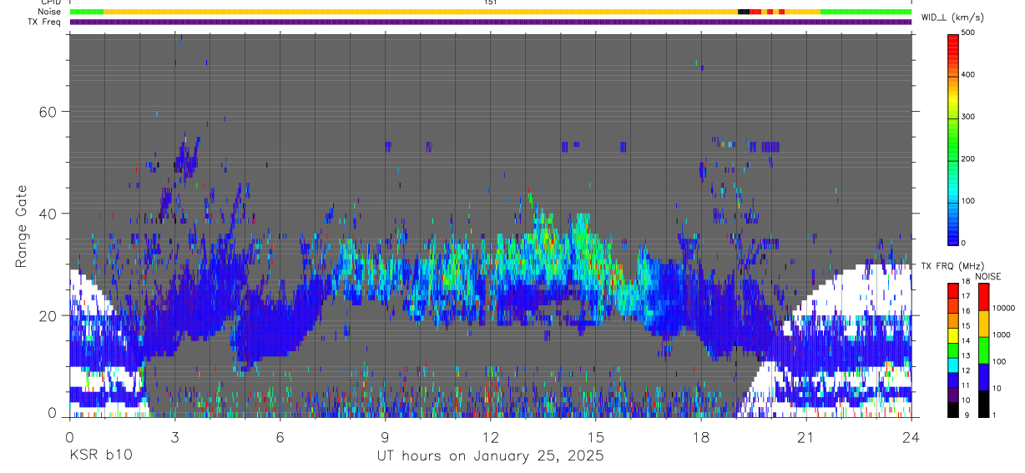
Task: Click the '151' CPID value at top
Action: click(491, 3)
